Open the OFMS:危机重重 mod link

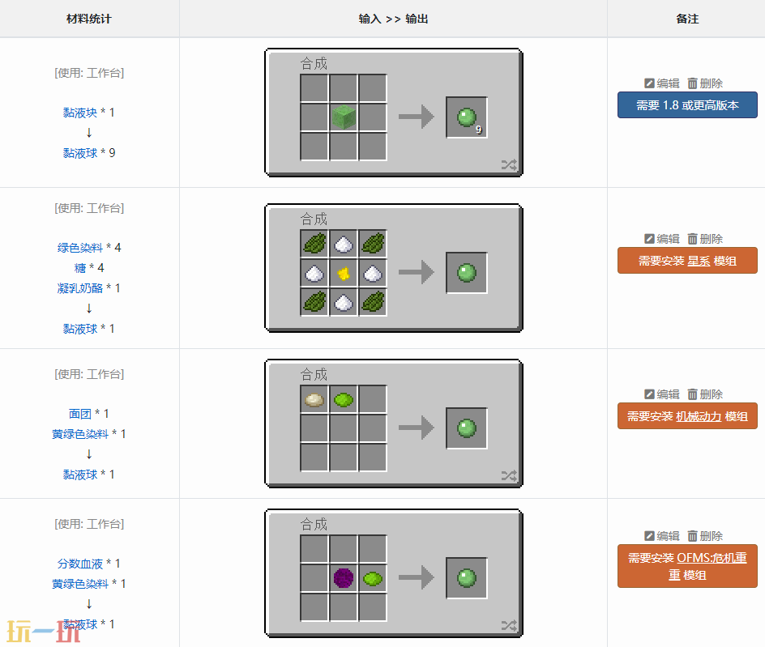click(712, 558)
